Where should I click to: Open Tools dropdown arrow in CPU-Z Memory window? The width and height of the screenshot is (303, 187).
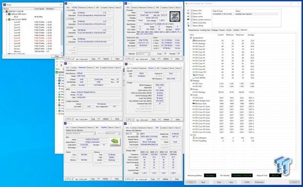point(159,119)
